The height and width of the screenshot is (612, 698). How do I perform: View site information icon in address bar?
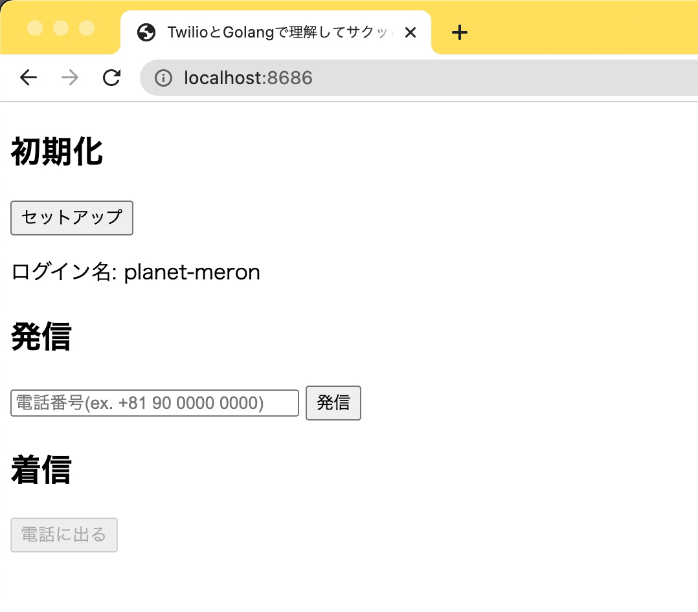(163, 78)
